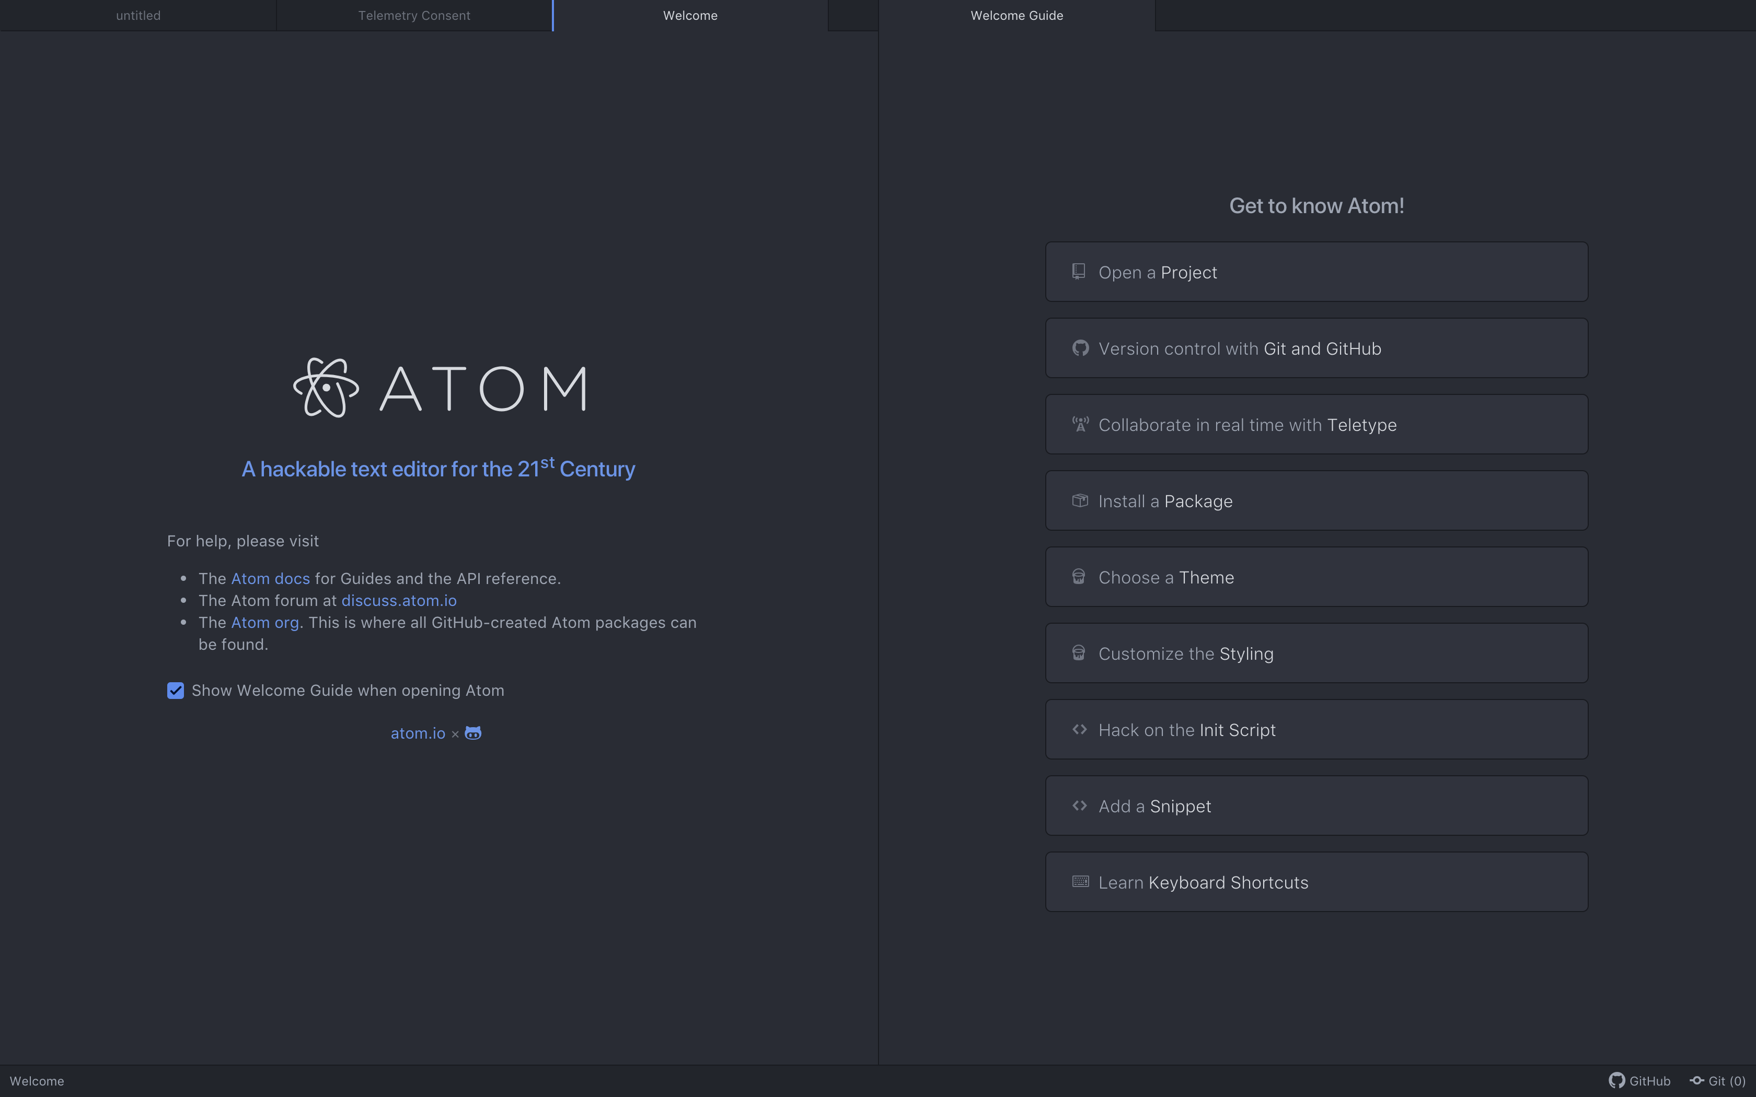Switch to the Telemetry Consent tab
1756x1097 pixels.
[x=413, y=15]
